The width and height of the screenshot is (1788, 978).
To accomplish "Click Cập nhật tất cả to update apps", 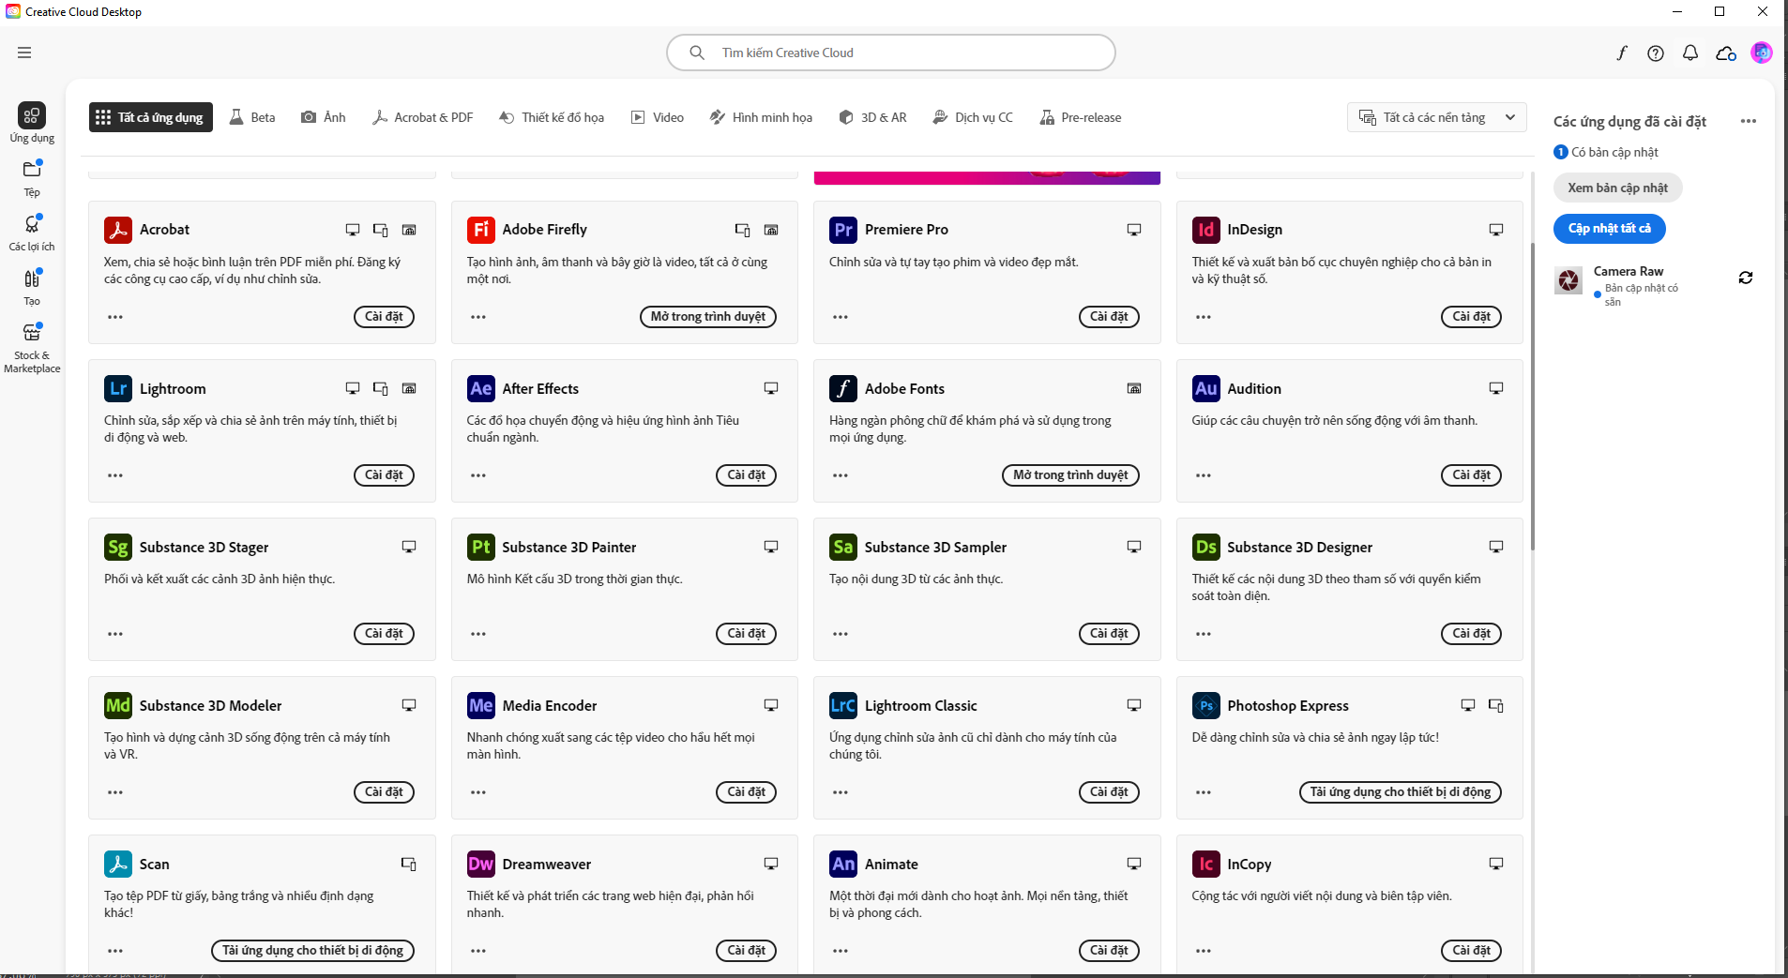I will [1611, 228].
